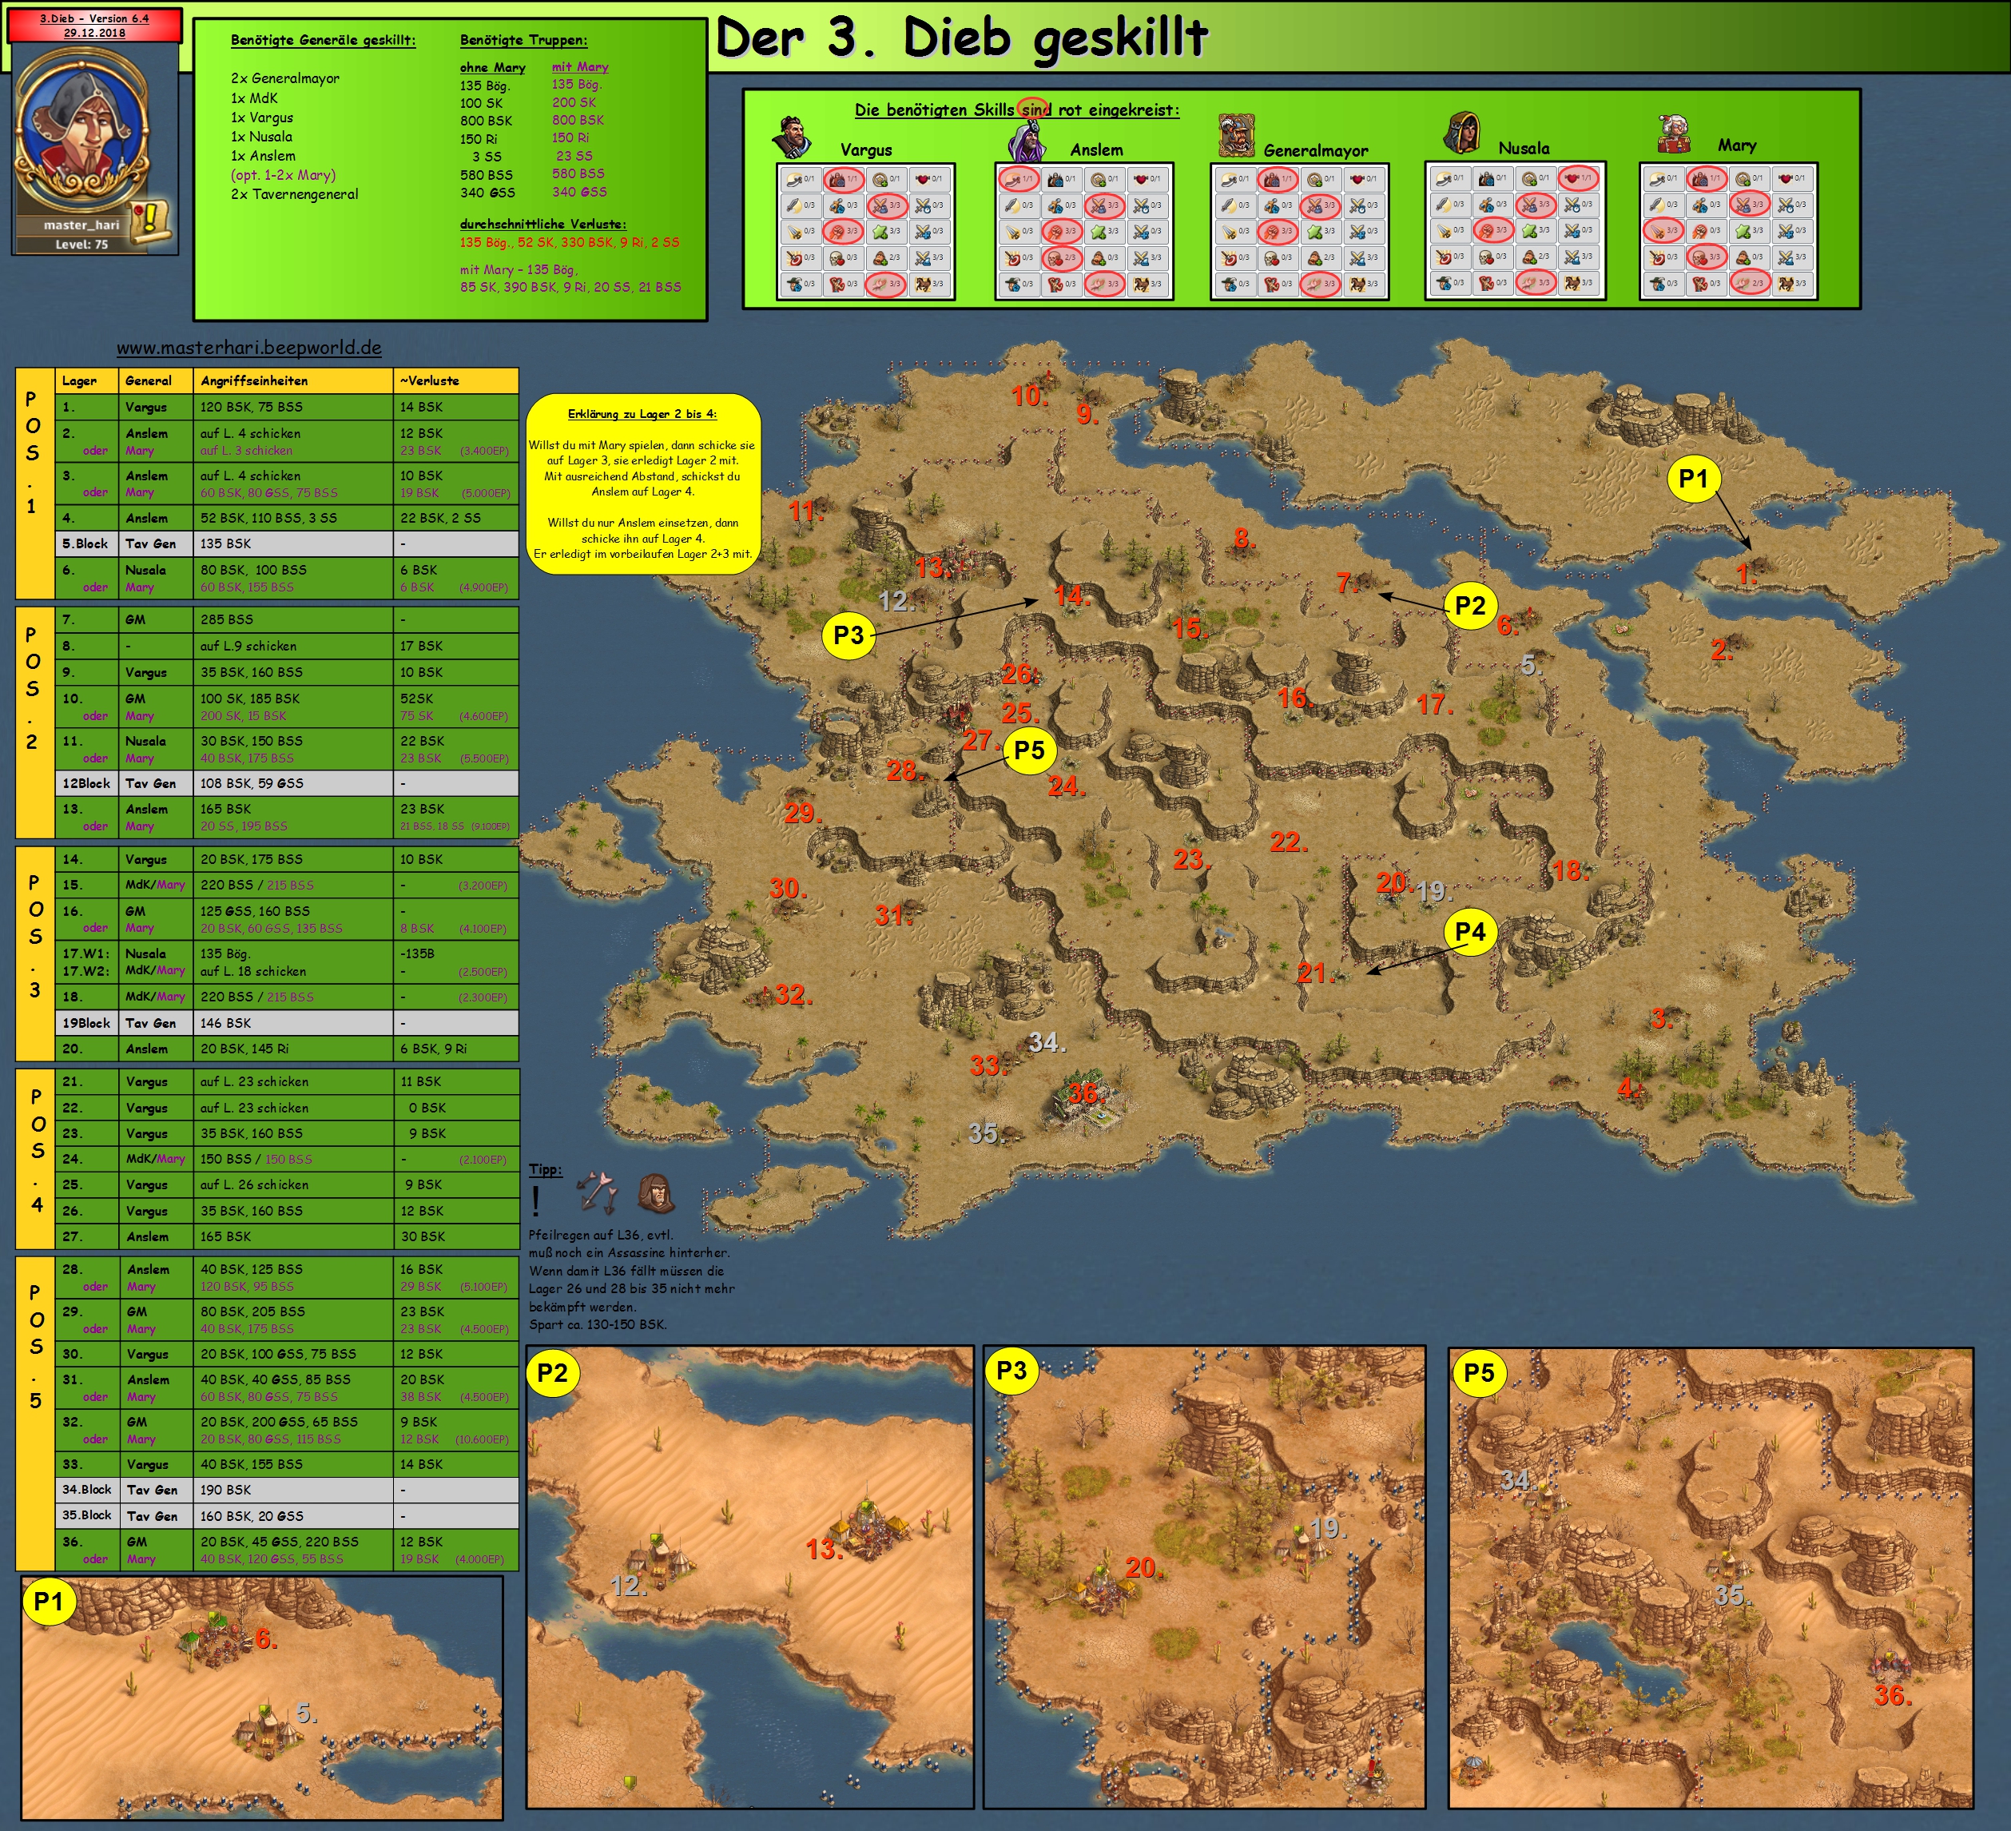Click the hooded assassin tip icon
The height and width of the screenshot is (1831, 2011).
tap(655, 1192)
